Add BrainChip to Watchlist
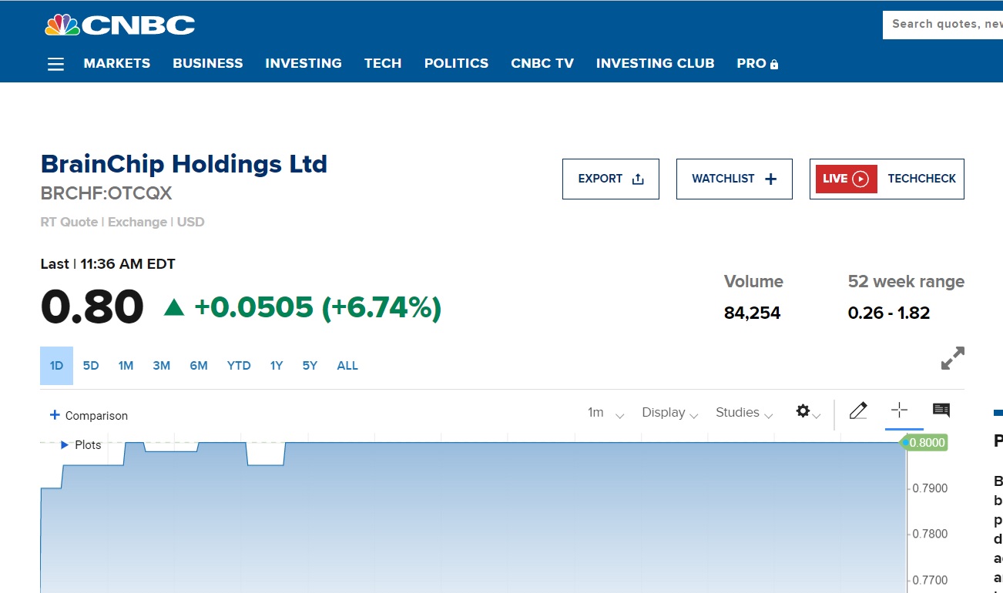Image resolution: width=1003 pixels, height=593 pixels. [734, 179]
